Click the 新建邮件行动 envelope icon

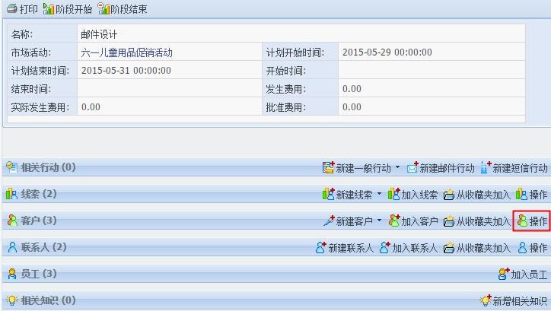coord(412,168)
